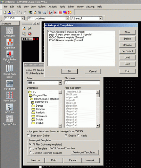Open the Analysis menu
Screen dimensions: 141x168
(x=53, y=7)
